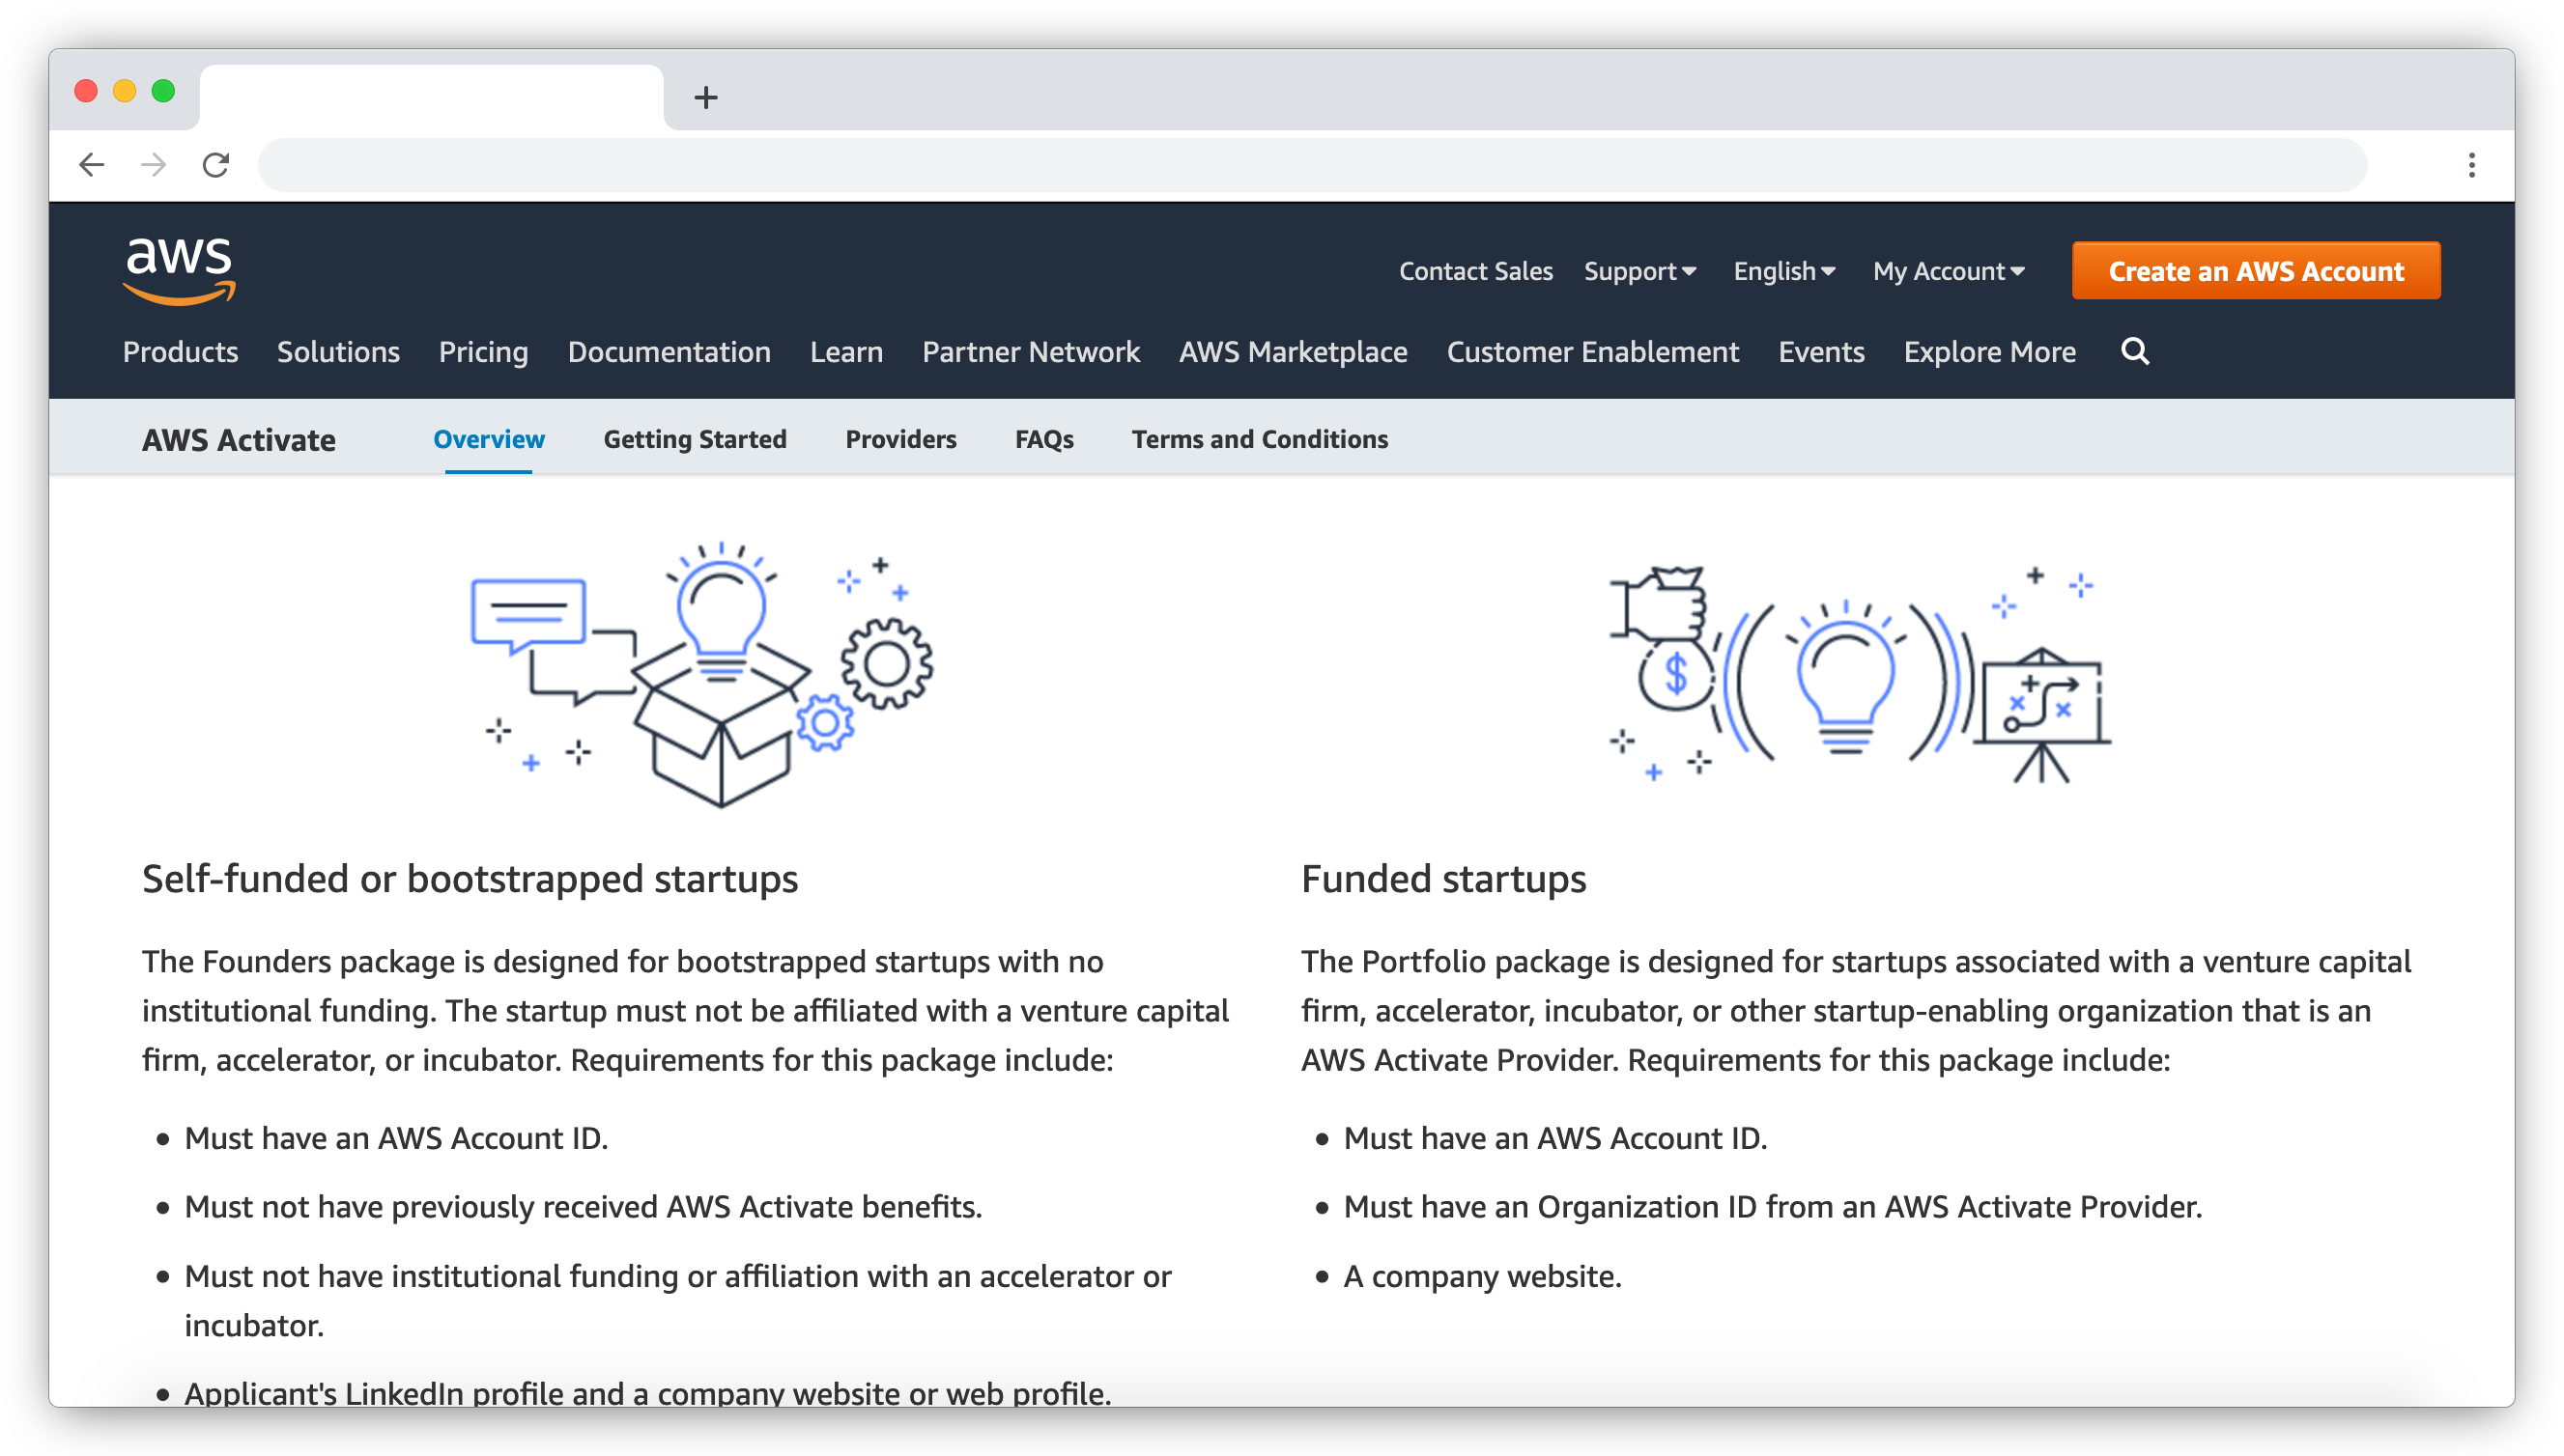Open the Partner Network menu

point(1031,352)
